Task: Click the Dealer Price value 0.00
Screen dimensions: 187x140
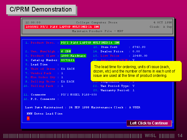Action: tap(136, 51)
